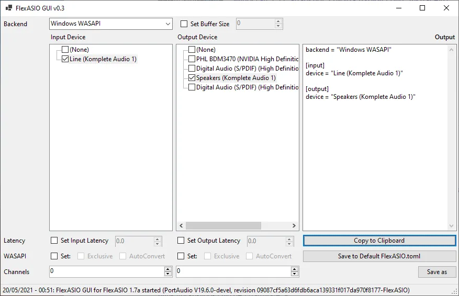459x296 pixels.
Task: Click the Save as button
Action: [x=437, y=272]
